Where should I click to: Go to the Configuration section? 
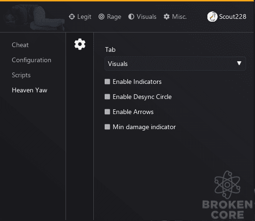pyautogui.click(x=32, y=60)
